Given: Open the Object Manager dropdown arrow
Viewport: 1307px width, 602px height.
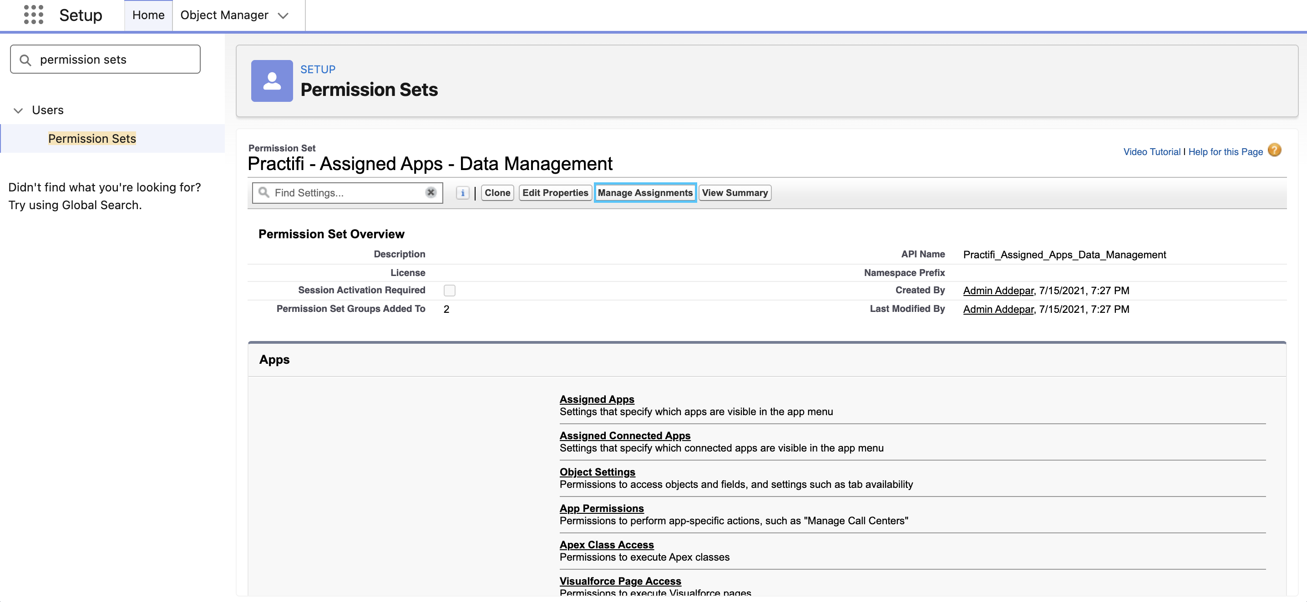Looking at the screenshot, I should [x=283, y=16].
